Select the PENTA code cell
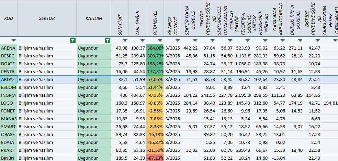 pos(9,71)
